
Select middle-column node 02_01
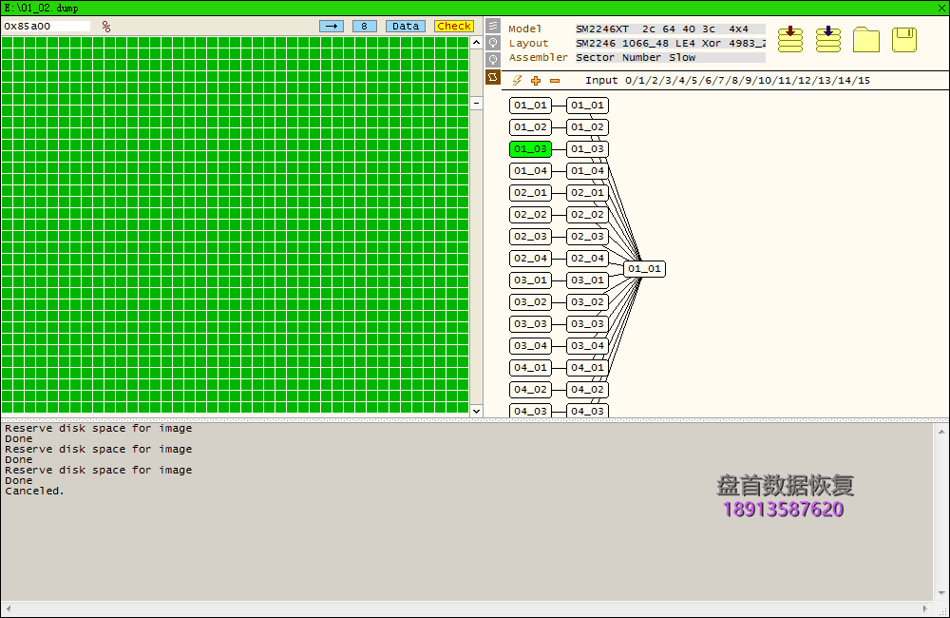click(587, 193)
